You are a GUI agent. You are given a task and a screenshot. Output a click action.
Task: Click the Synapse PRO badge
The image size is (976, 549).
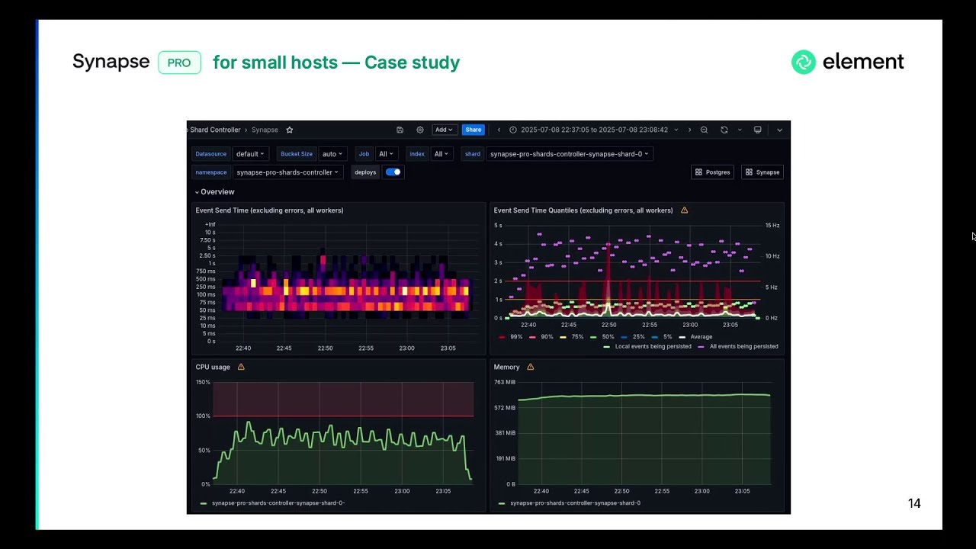coord(179,63)
